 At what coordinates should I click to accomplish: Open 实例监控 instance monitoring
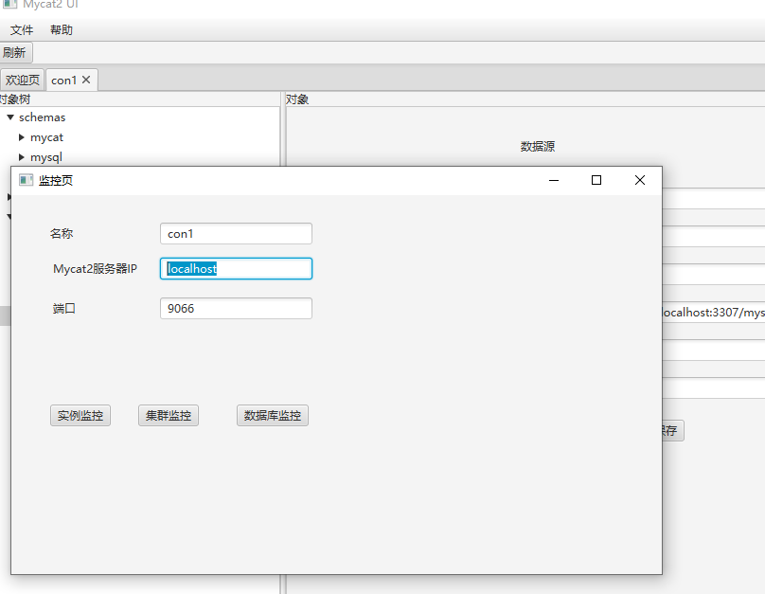(80, 415)
